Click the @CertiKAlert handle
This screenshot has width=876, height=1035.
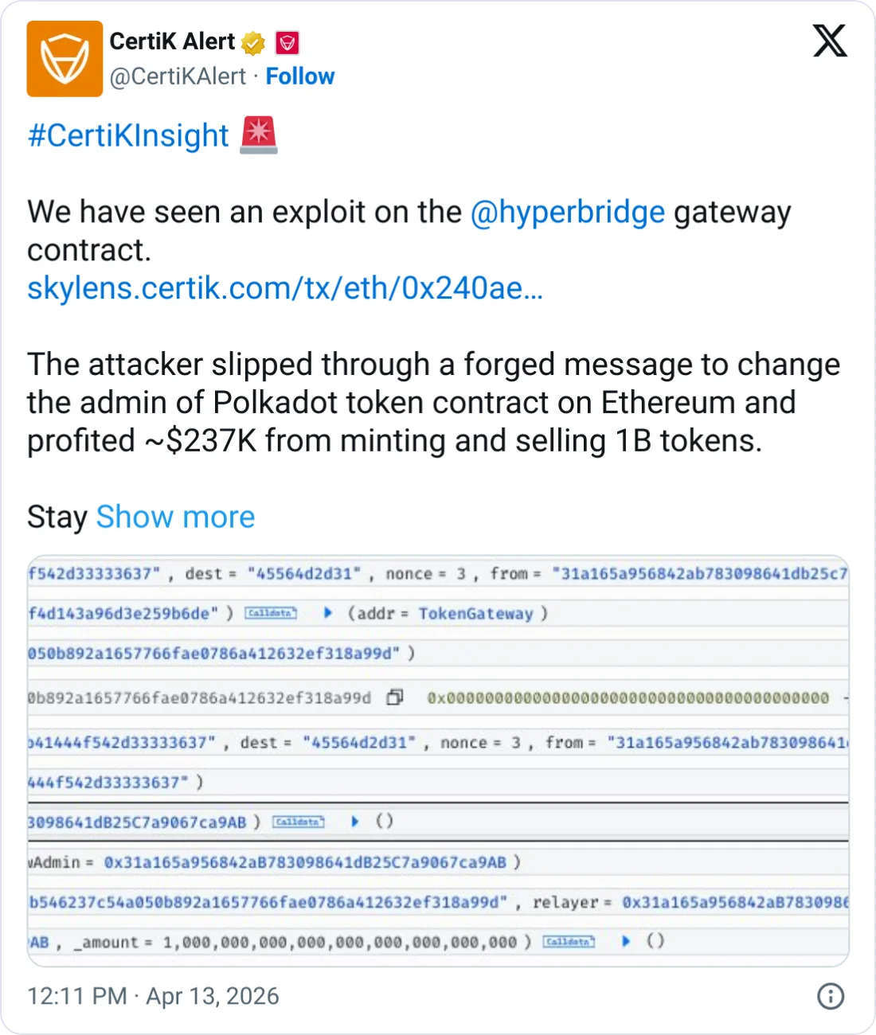[x=177, y=76]
